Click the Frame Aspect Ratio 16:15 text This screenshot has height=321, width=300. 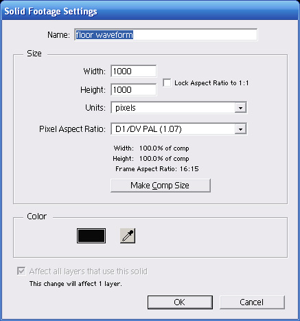pyautogui.click(x=157, y=169)
